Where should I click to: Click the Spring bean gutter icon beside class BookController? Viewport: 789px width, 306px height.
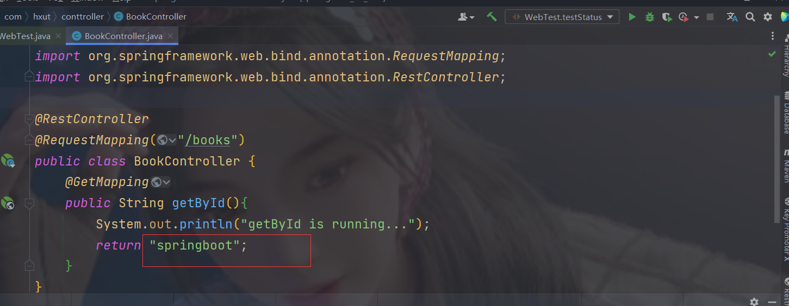pos(8,161)
